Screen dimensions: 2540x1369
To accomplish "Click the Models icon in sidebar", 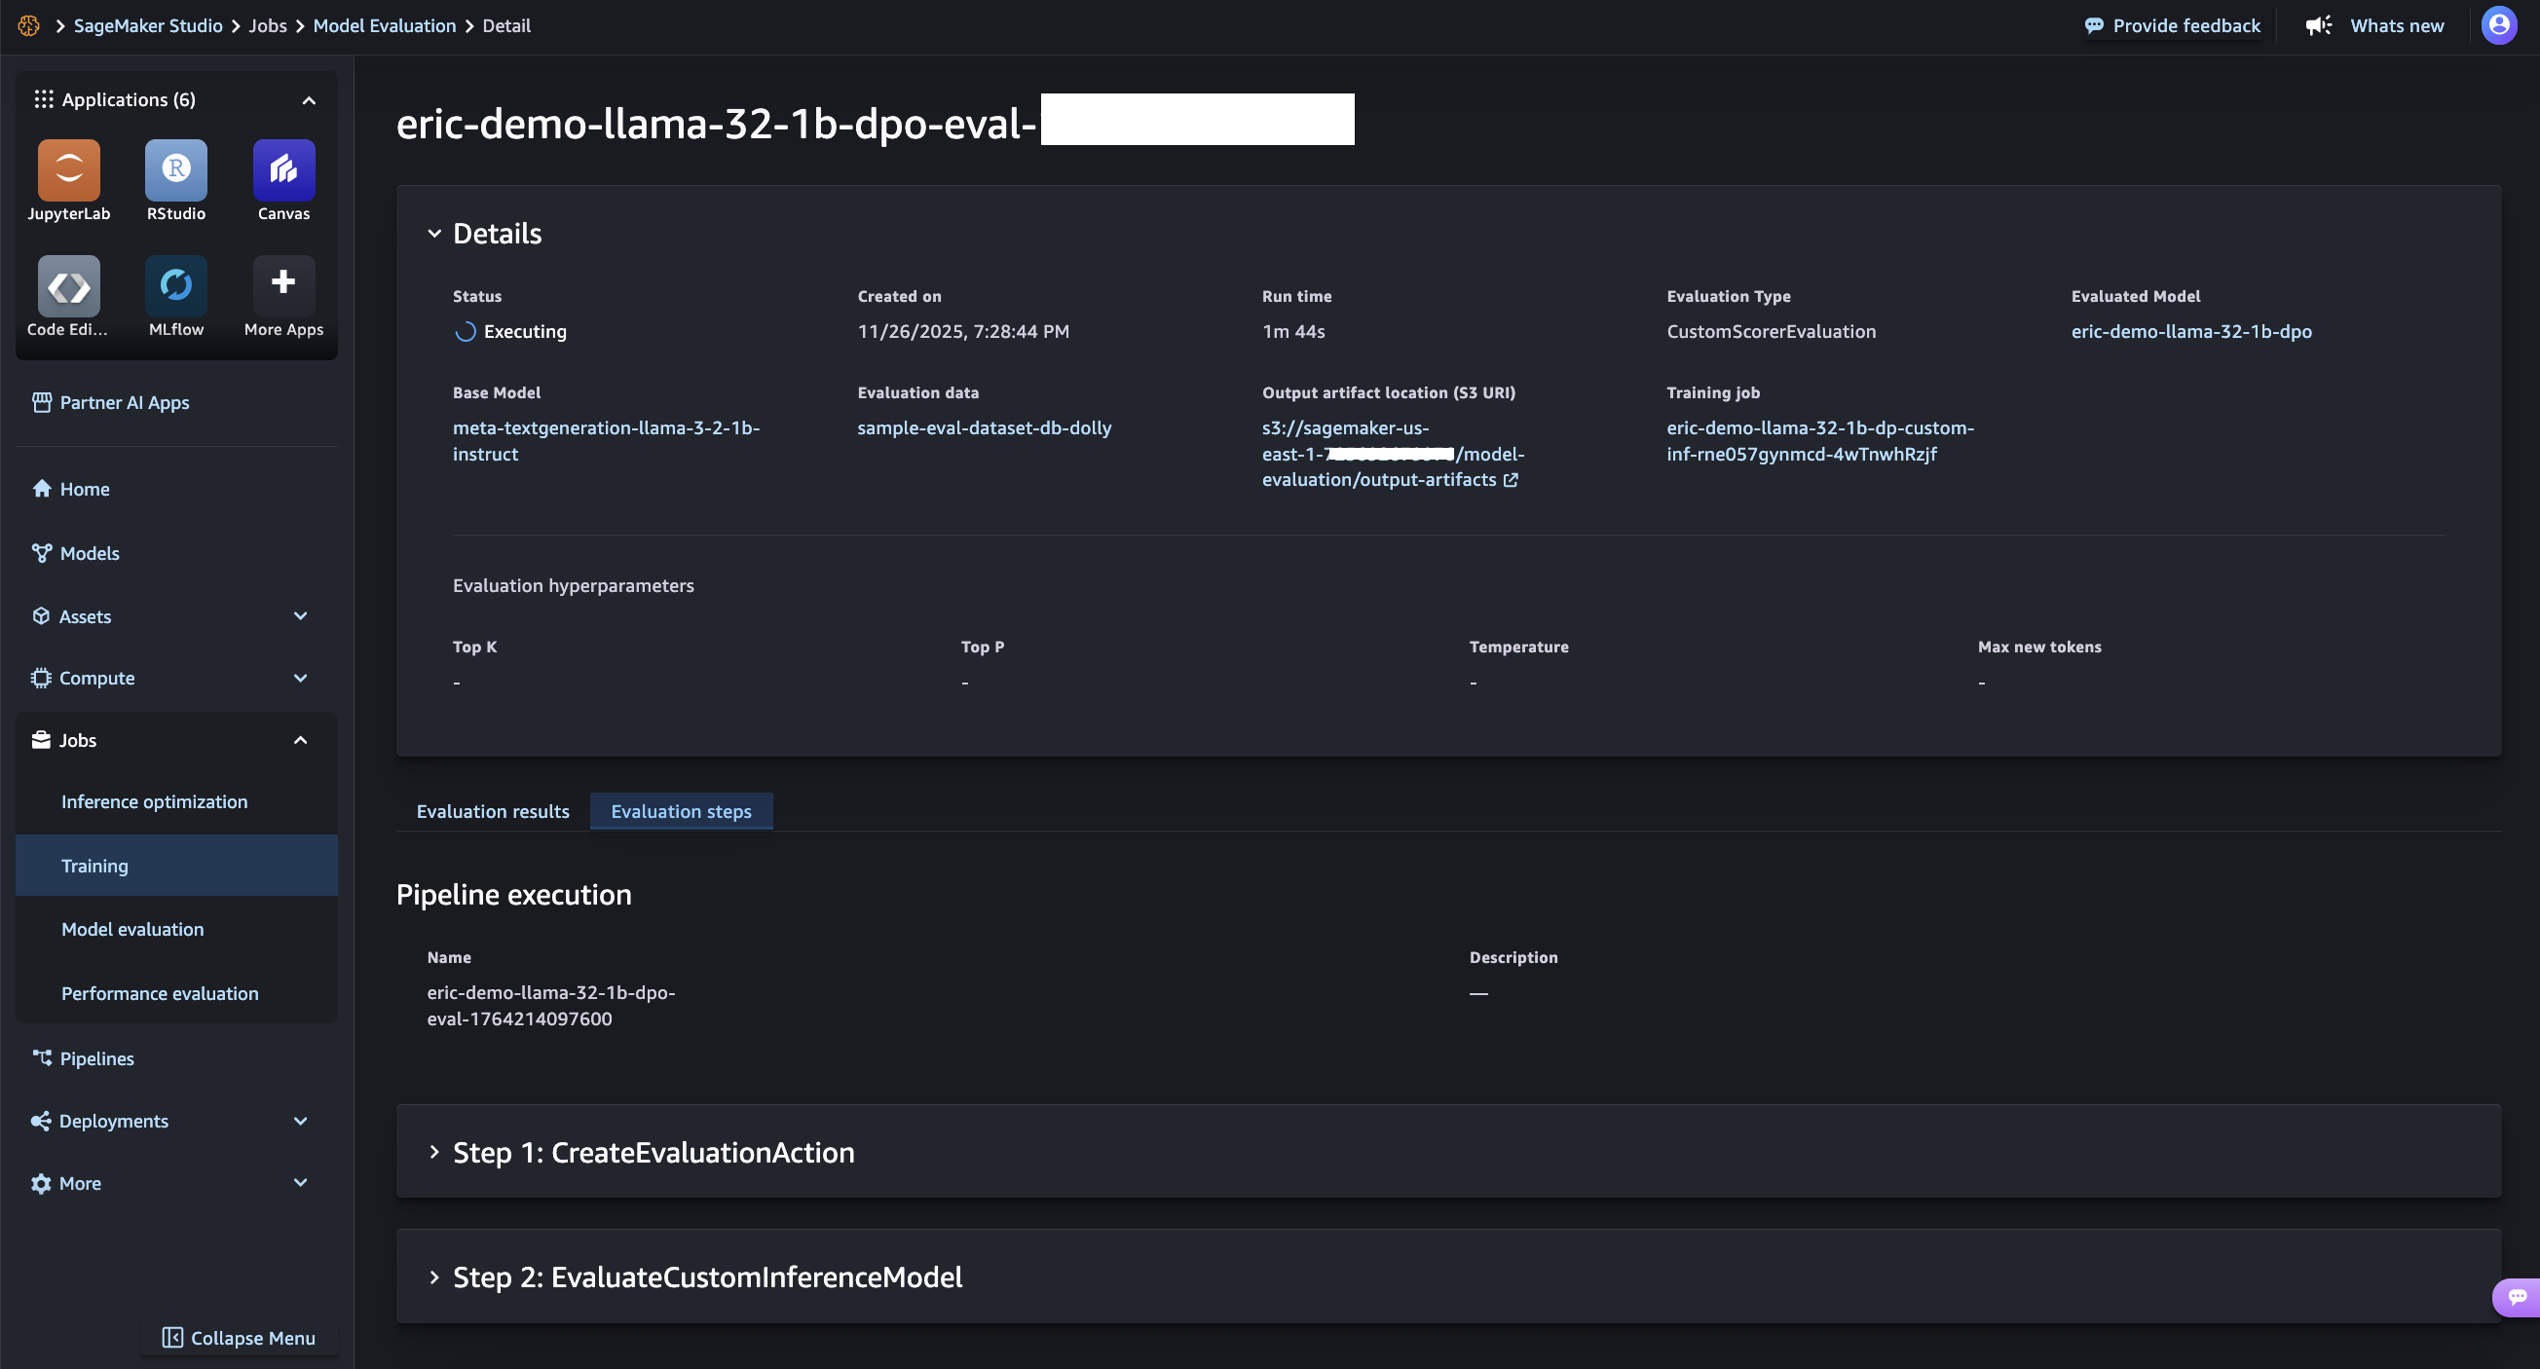I will coord(42,553).
